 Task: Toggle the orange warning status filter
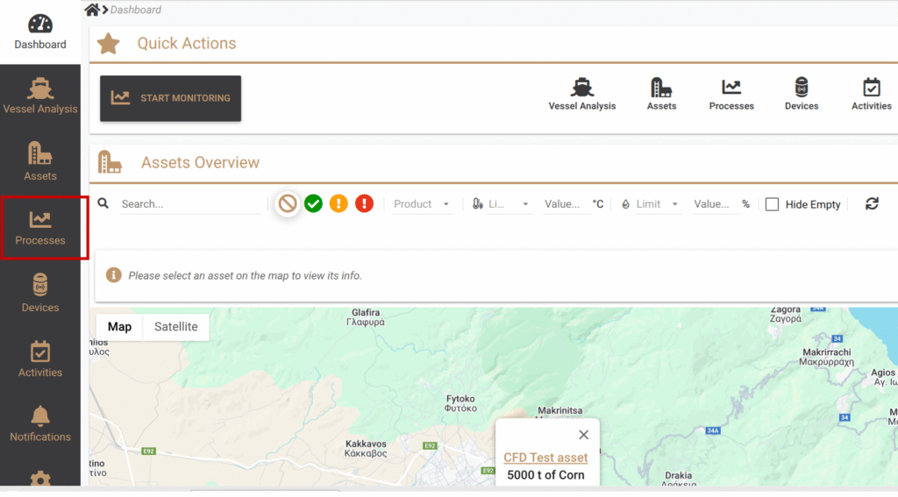coord(339,204)
